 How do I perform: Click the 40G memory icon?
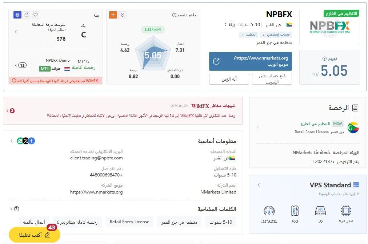(x=295, y=211)
